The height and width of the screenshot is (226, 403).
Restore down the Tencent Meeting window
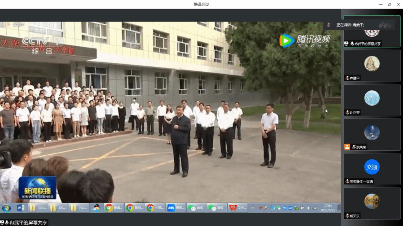tap(390, 4)
